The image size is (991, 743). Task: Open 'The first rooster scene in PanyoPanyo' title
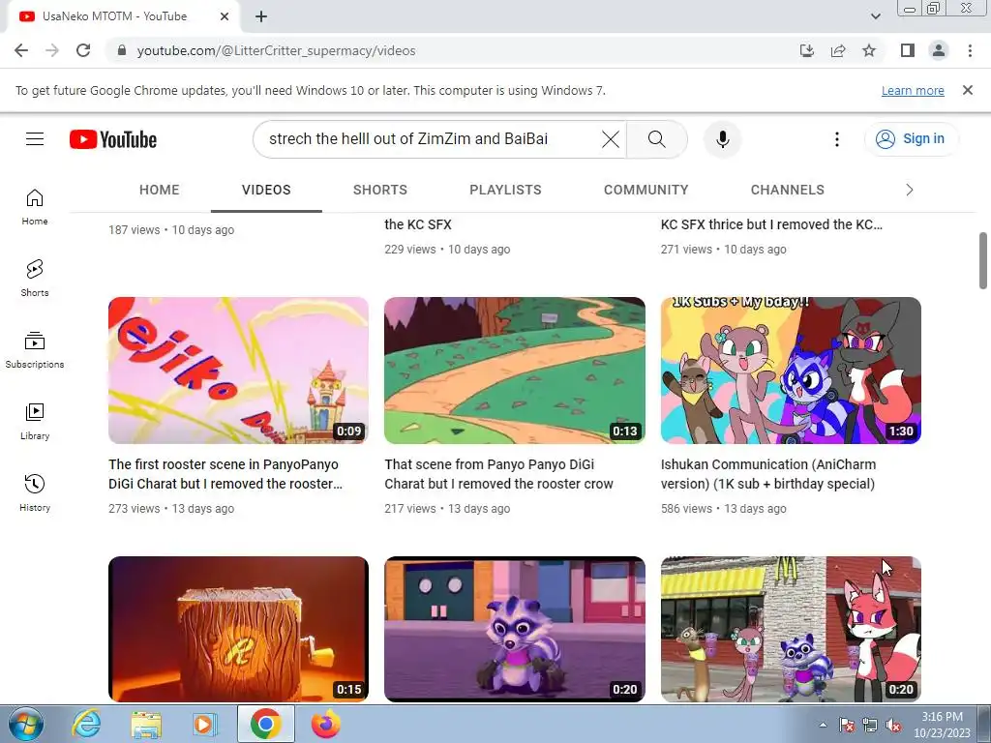pyautogui.click(x=225, y=474)
